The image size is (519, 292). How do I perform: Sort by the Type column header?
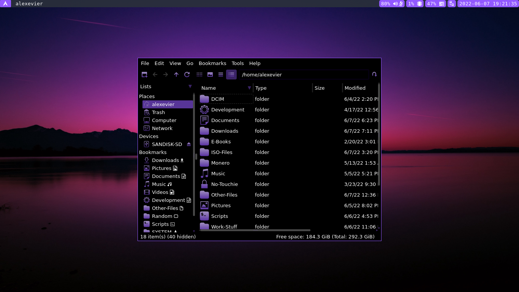pyautogui.click(x=283, y=88)
